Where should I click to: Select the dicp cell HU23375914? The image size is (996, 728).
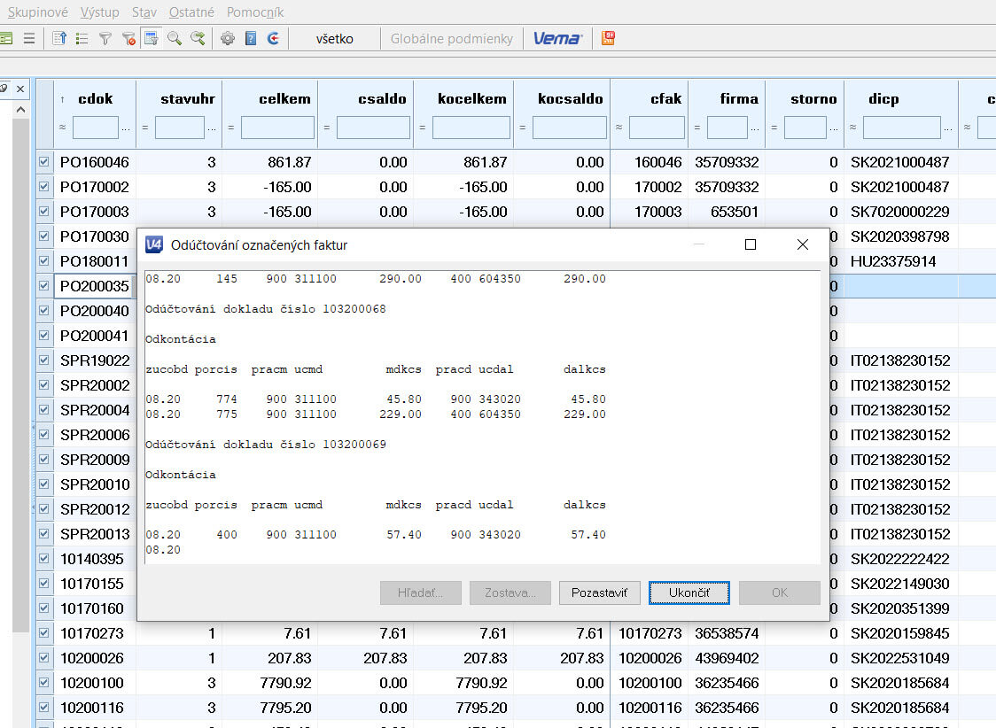coord(900,261)
